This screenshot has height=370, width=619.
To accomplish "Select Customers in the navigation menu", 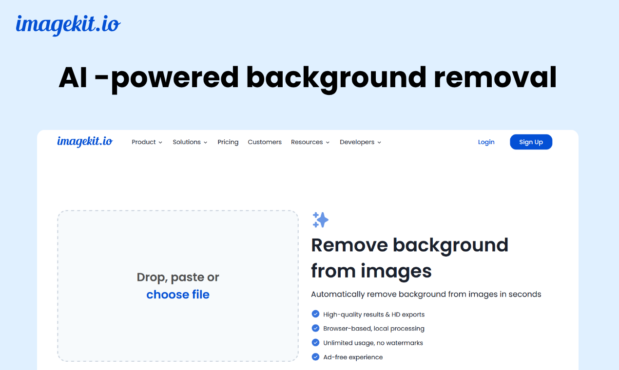I will 265,142.
